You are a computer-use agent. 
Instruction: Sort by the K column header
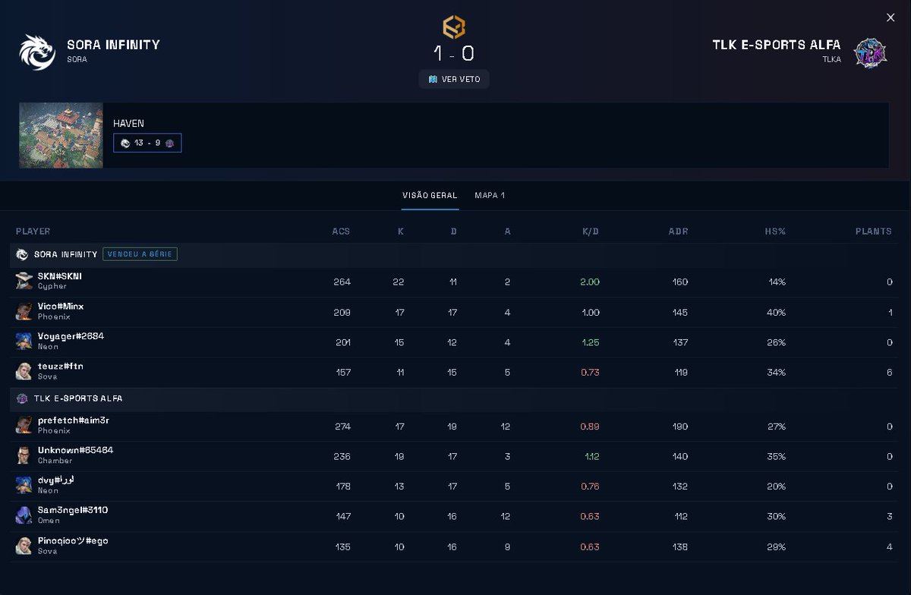pos(401,231)
